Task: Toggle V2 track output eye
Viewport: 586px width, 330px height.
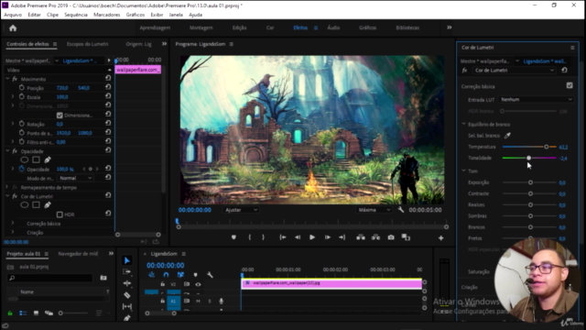Action: click(x=198, y=284)
